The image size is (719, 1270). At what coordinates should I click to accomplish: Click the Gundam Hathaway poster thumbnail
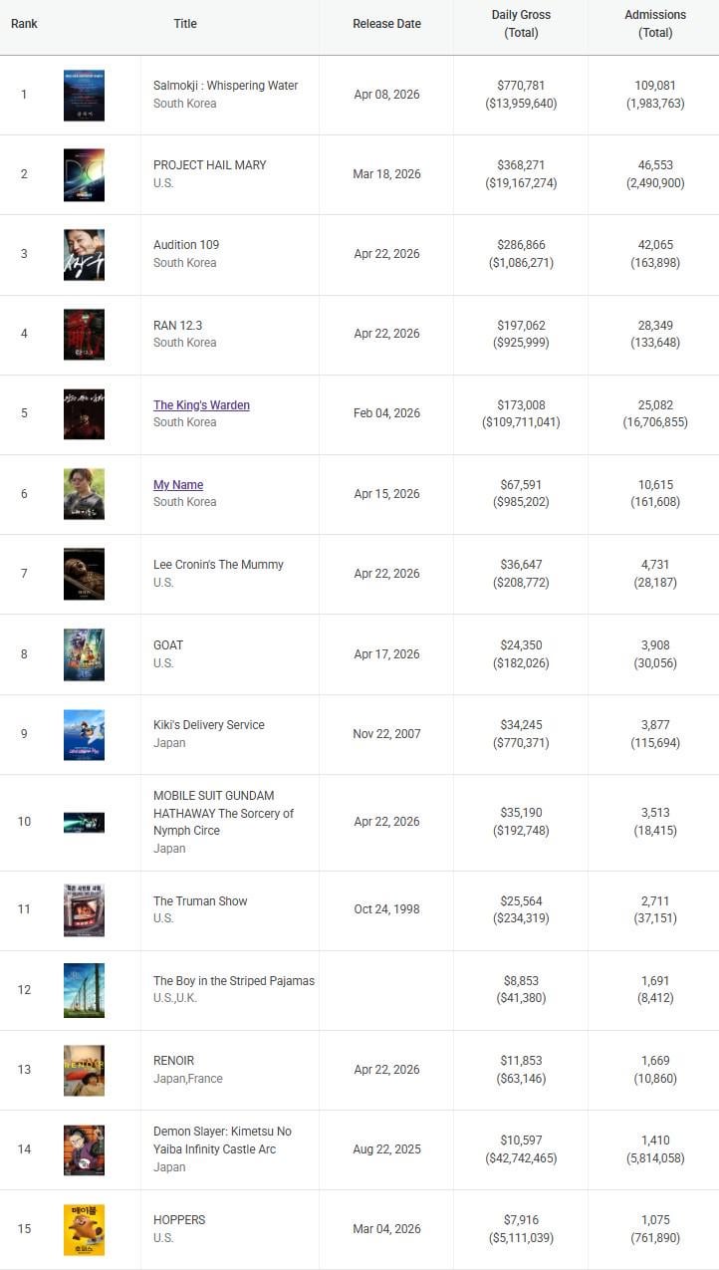84,822
